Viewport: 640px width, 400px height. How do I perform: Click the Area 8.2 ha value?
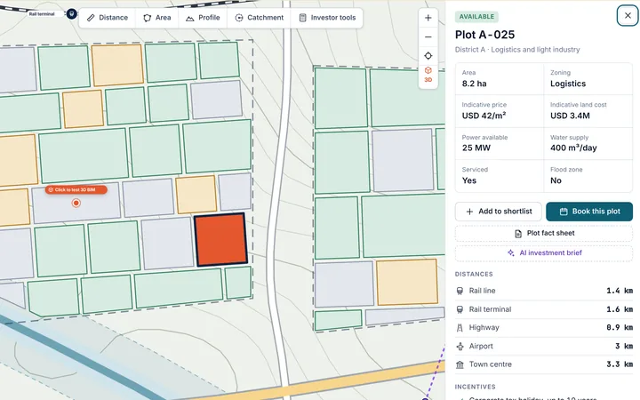point(475,84)
